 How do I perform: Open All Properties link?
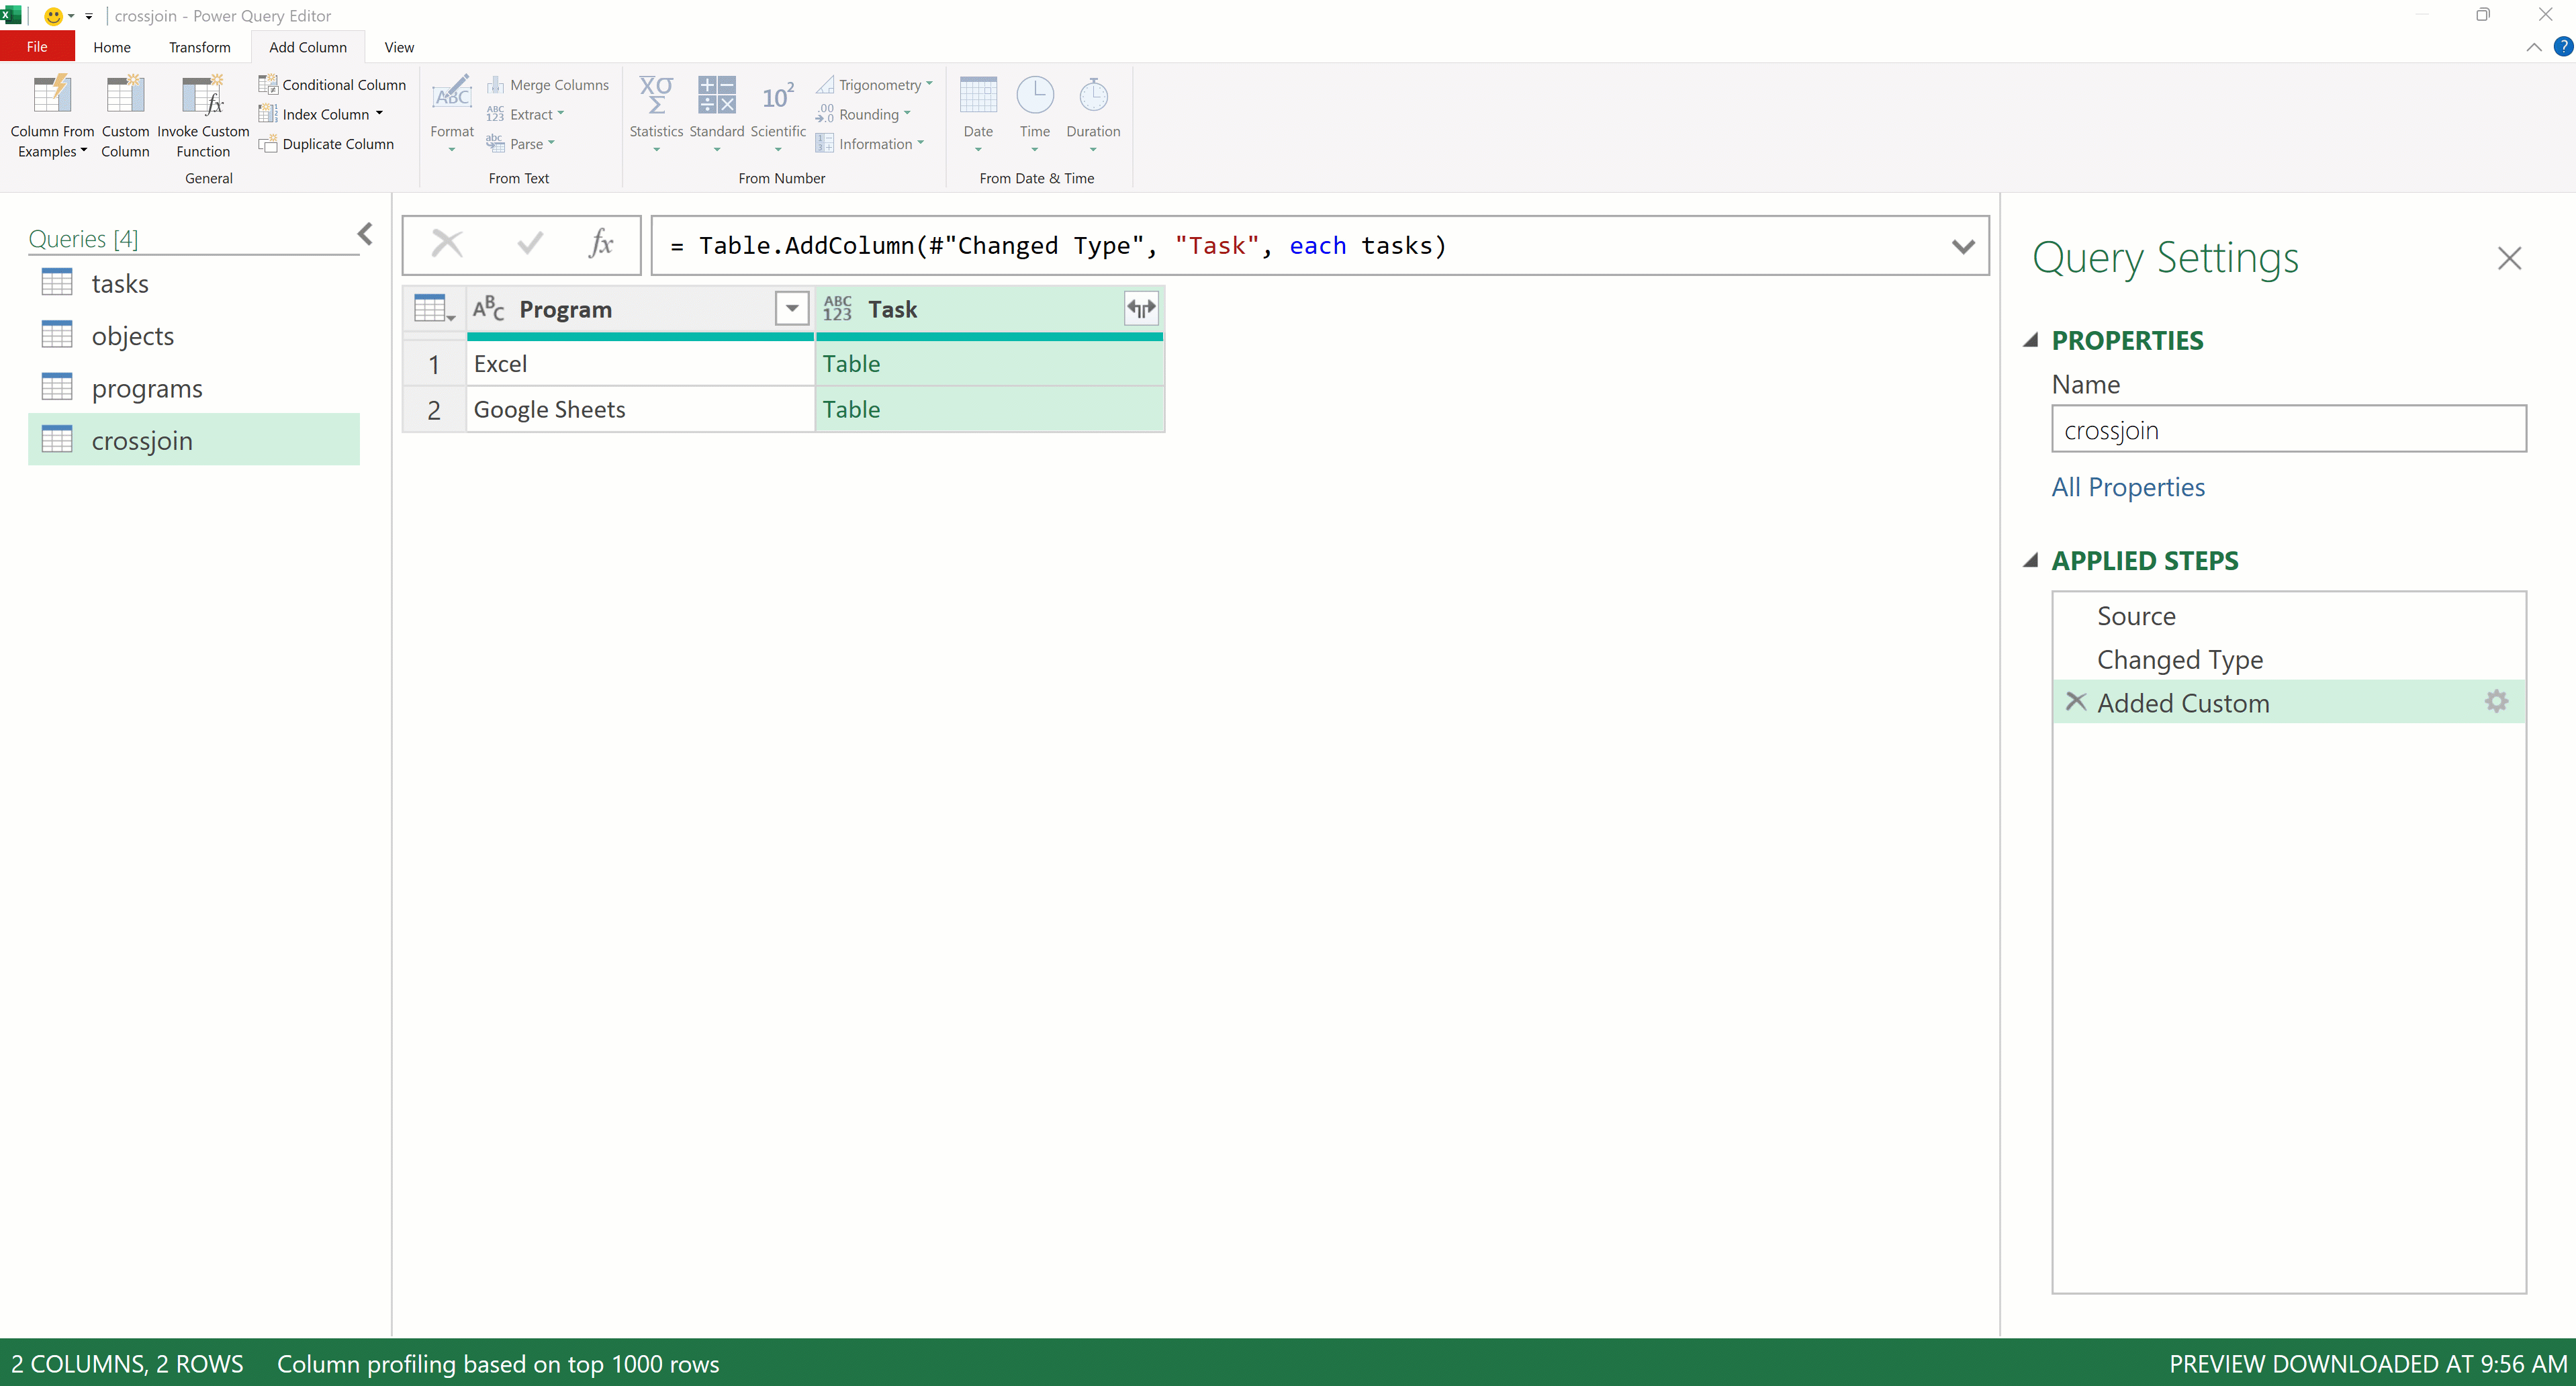point(2128,487)
